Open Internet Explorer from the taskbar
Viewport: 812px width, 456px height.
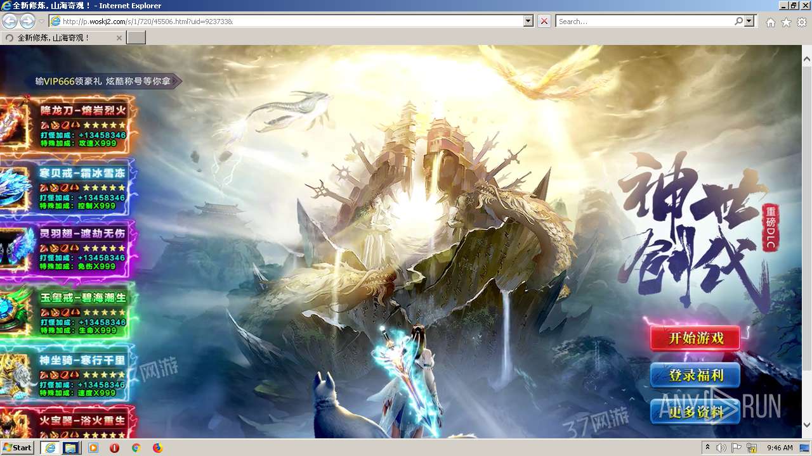(x=49, y=448)
